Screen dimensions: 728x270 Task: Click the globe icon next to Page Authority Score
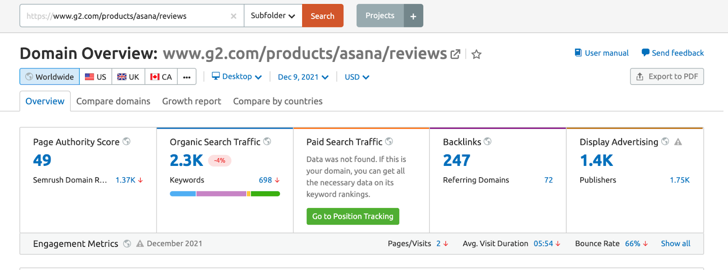pos(126,141)
